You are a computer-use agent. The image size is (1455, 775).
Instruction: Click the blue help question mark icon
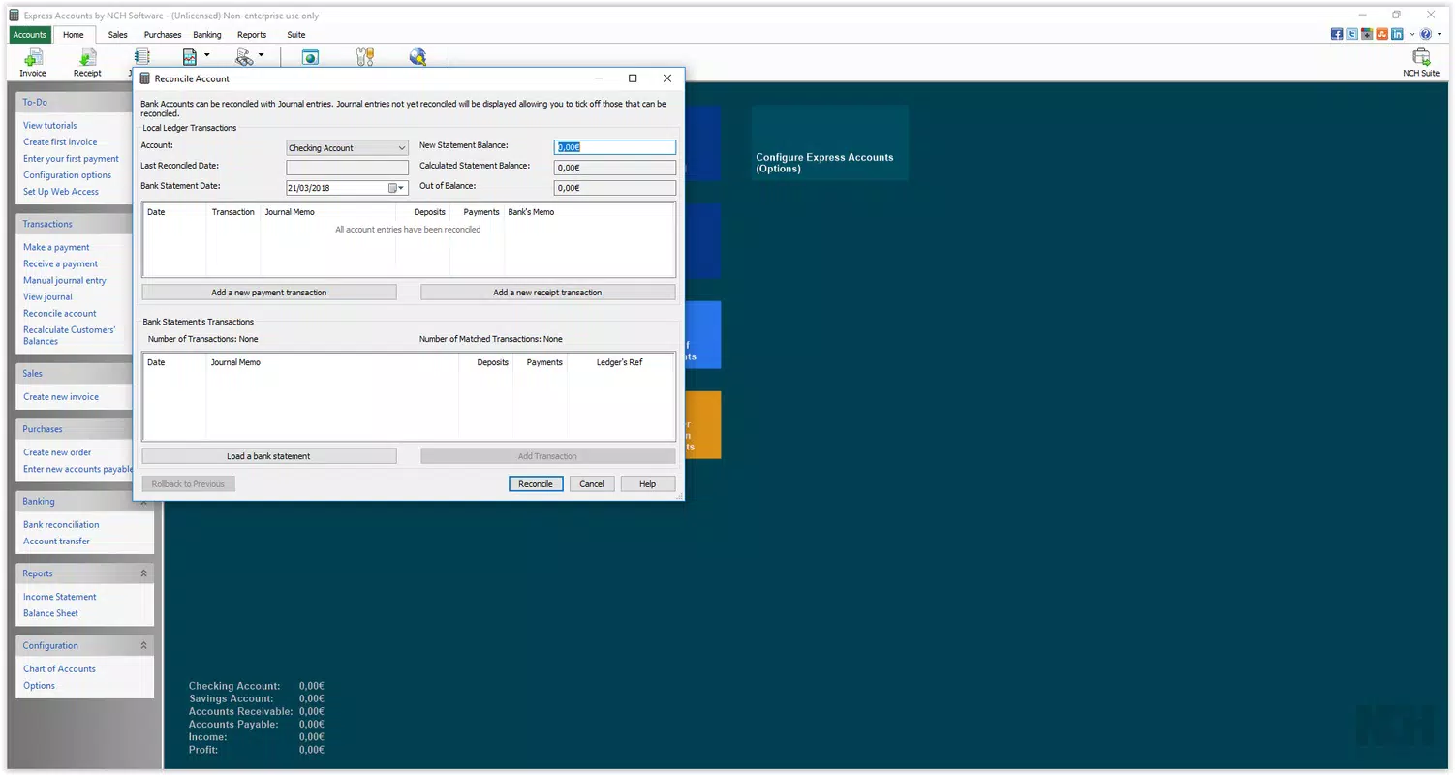[x=1426, y=34]
